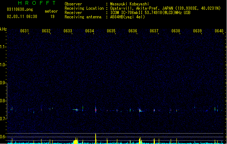Click the 1.0 kHz axis label
This screenshot has width=227, height=144.
(x=3, y=65)
